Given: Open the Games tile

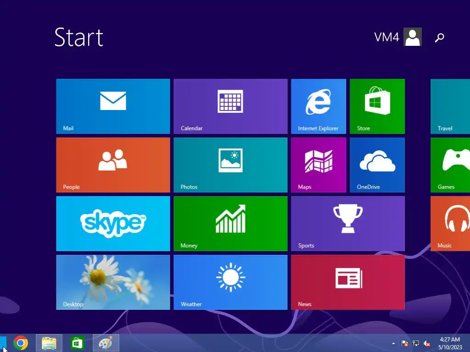Looking at the screenshot, I should pyautogui.click(x=450, y=165).
